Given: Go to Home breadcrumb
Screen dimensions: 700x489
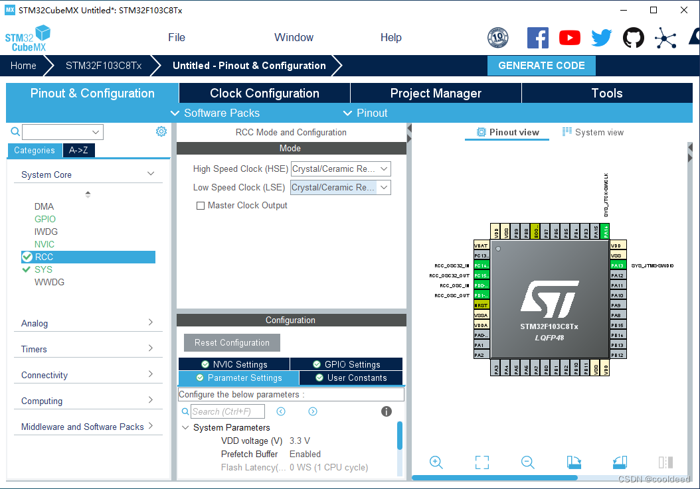Looking at the screenshot, I should [23, 66].
